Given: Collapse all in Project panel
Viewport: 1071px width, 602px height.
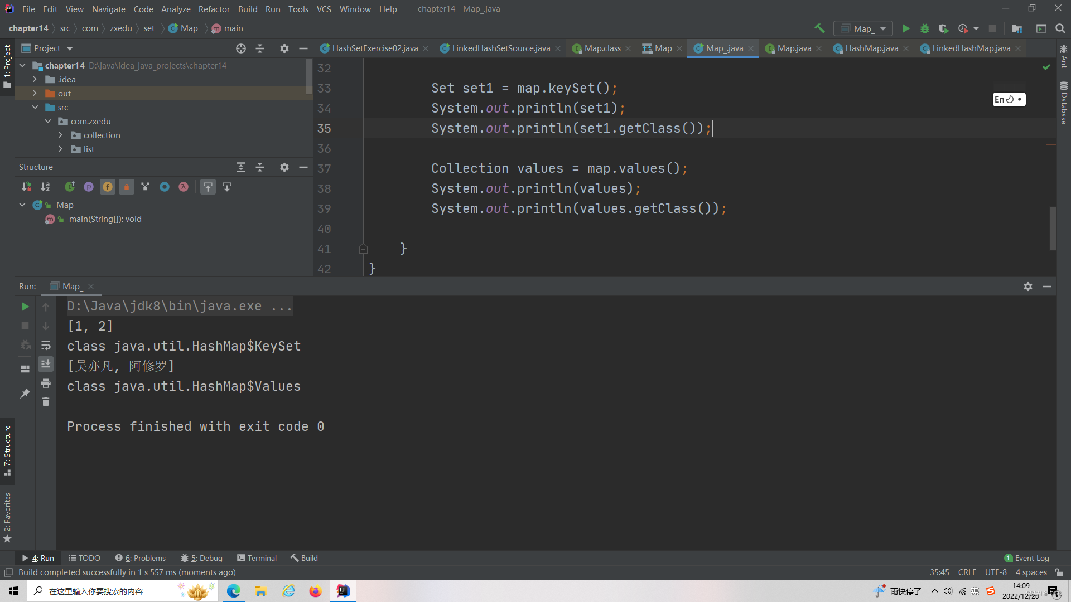Looking at the screenshot, I should pos(260,48).
